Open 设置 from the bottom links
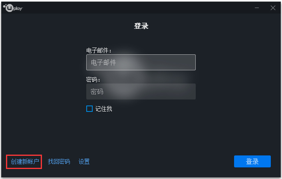 (x=84, y=161)
